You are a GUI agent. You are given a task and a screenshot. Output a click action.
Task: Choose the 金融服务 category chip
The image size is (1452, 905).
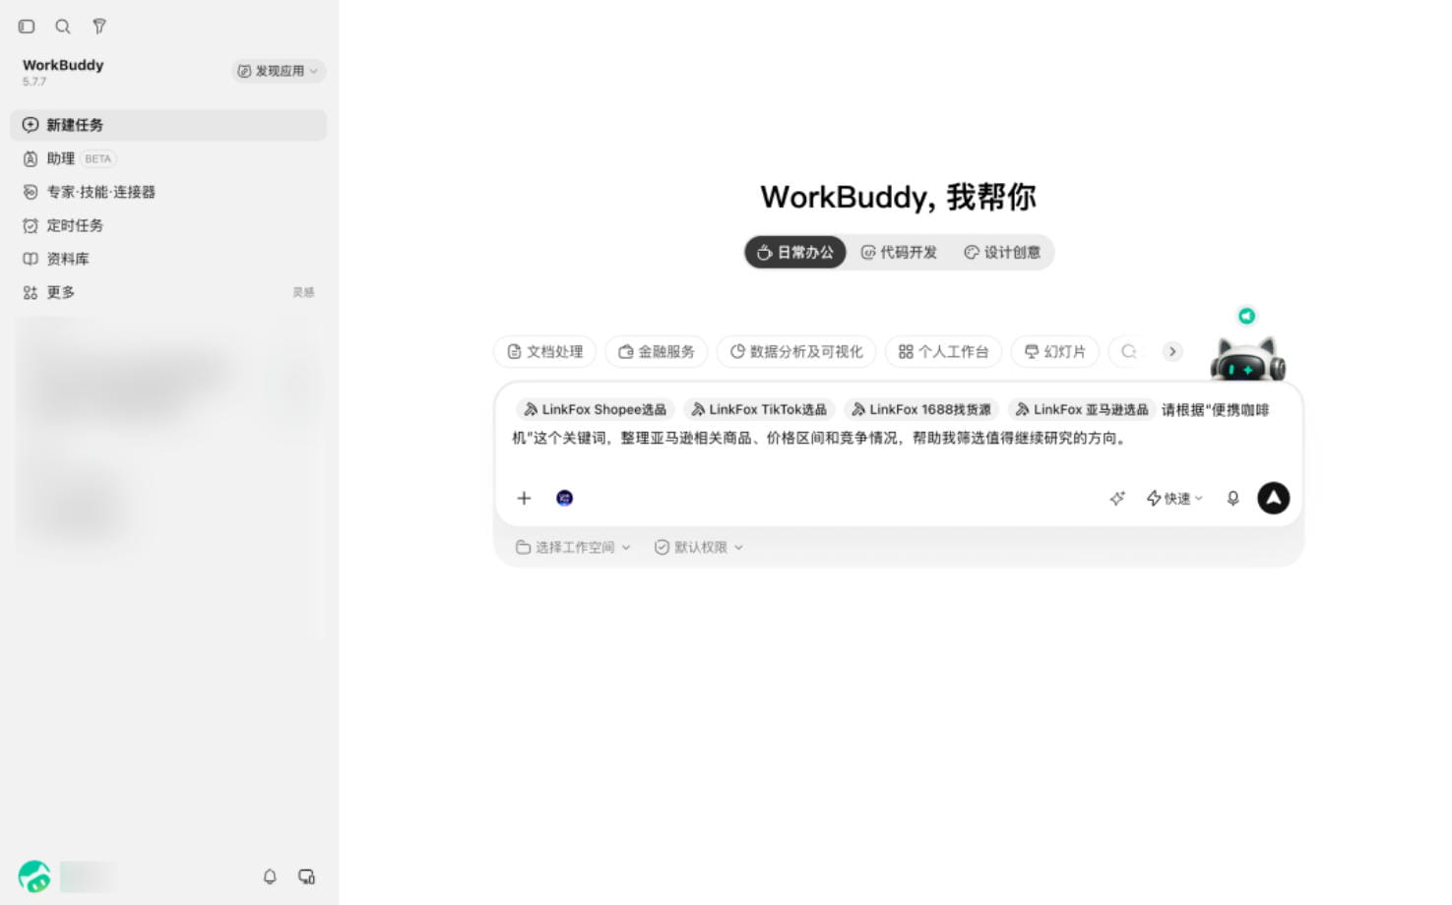click(657, 351)
